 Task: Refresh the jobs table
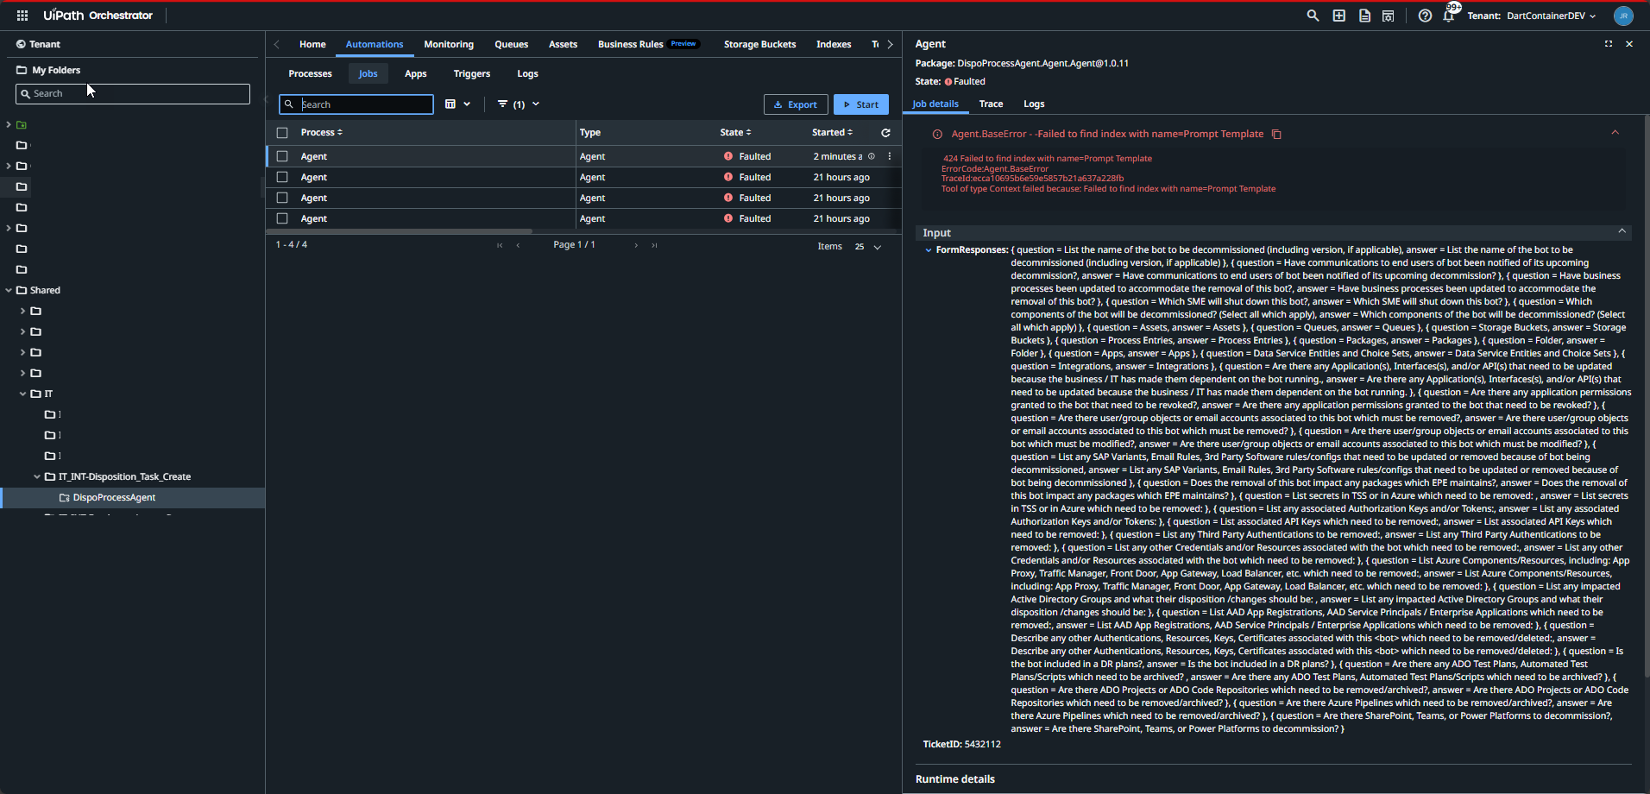click(x=885, y=133)
